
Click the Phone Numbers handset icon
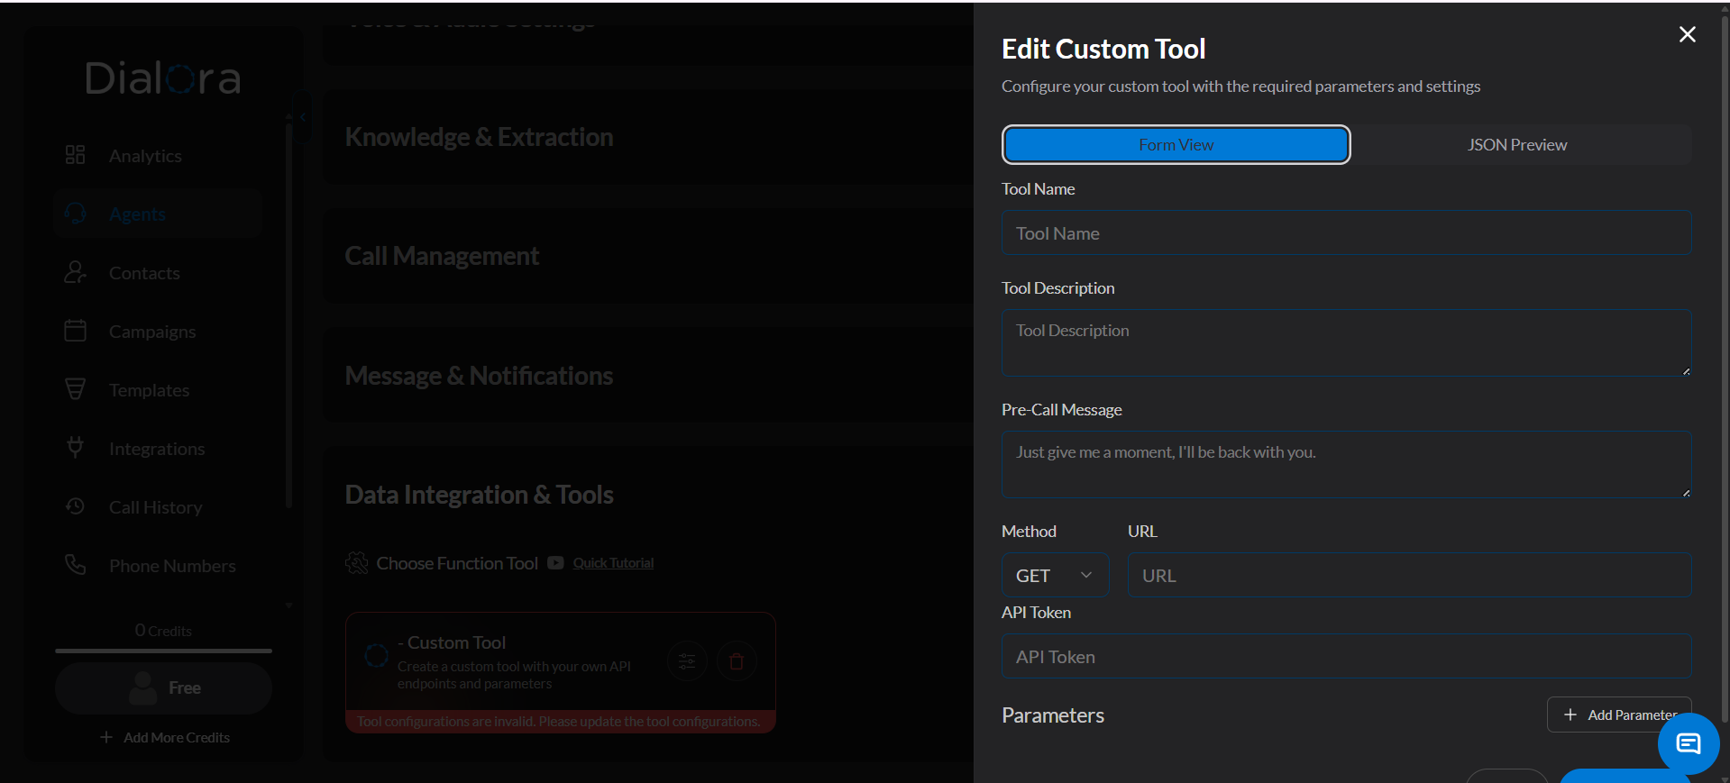tap(76, 565)
